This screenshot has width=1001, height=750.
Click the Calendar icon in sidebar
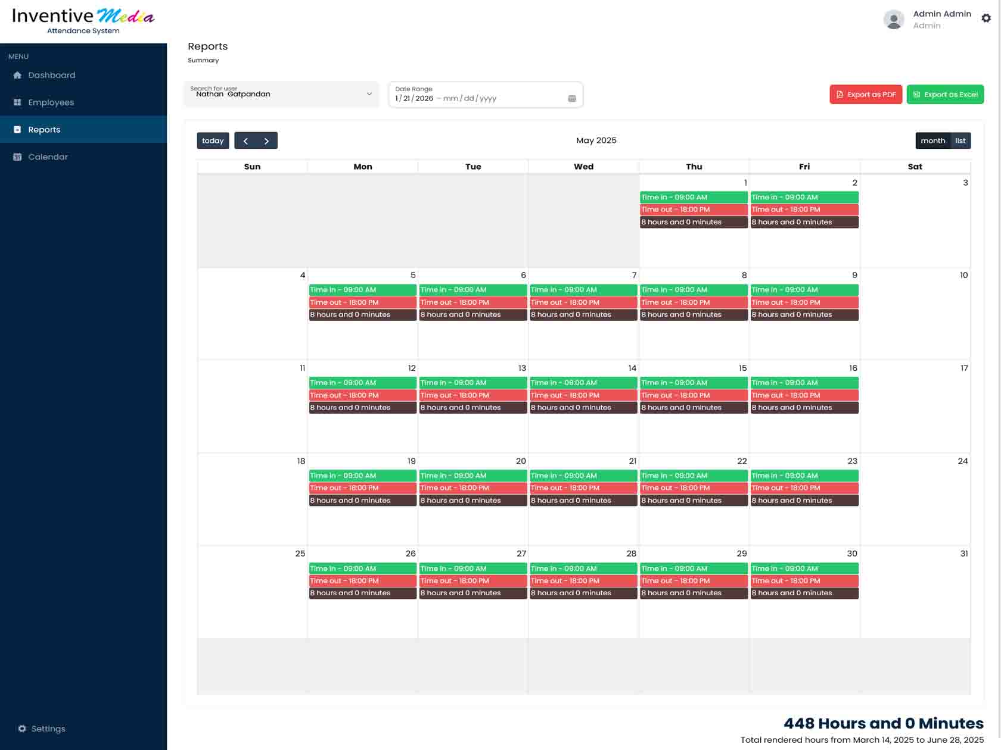(17, 157)
